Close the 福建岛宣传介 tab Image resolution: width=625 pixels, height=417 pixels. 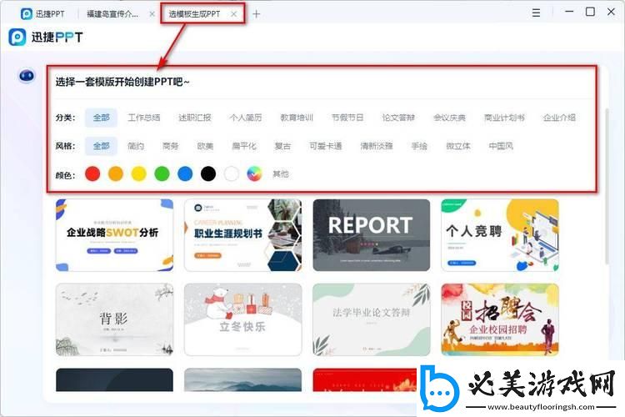click(151, 14)
